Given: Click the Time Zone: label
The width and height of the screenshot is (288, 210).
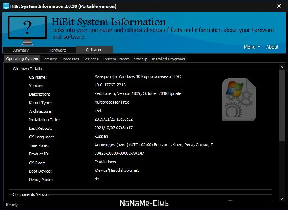Looking at the screenshot, I should [39, 145].
